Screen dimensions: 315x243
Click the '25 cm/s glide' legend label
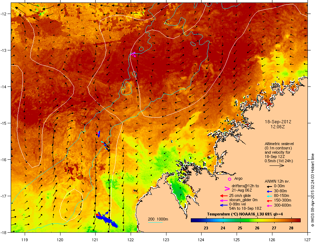click(x=240, y=195)
